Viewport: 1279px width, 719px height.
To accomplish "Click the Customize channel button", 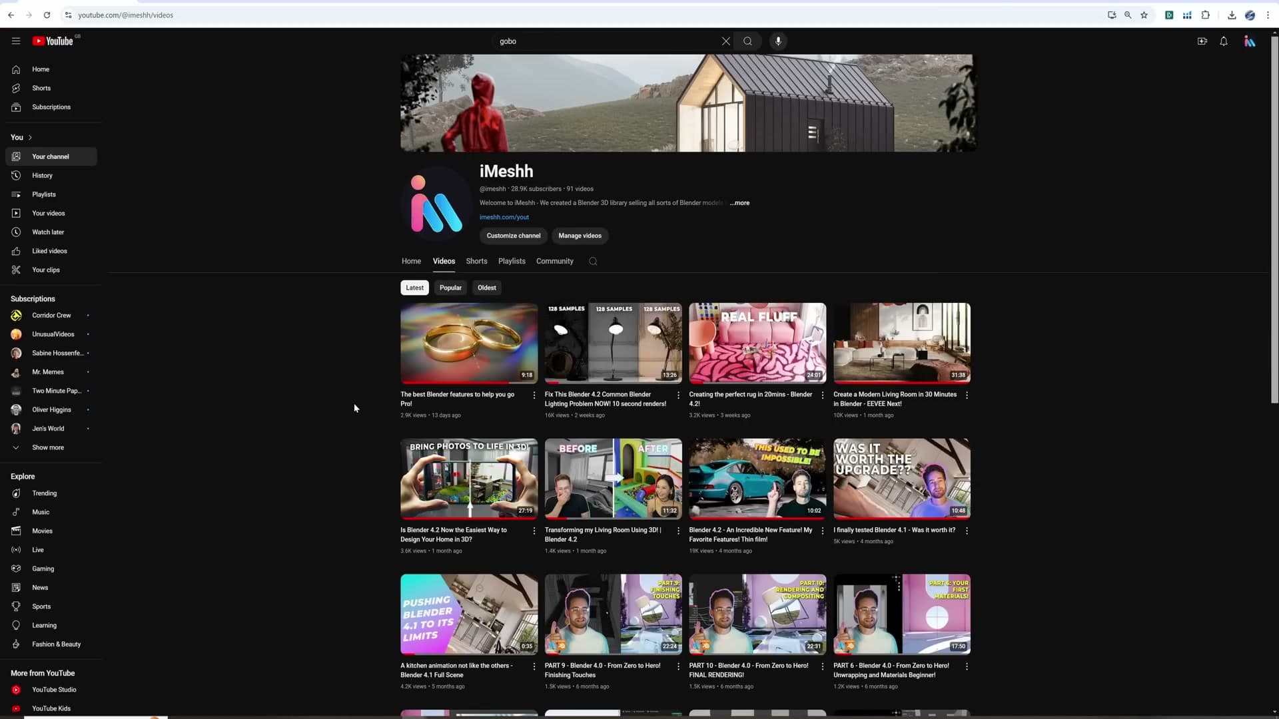I will pos(514,236).
